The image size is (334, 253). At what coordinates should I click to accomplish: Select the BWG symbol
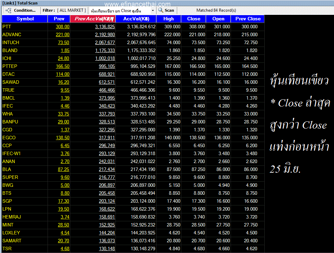[8, 185]
